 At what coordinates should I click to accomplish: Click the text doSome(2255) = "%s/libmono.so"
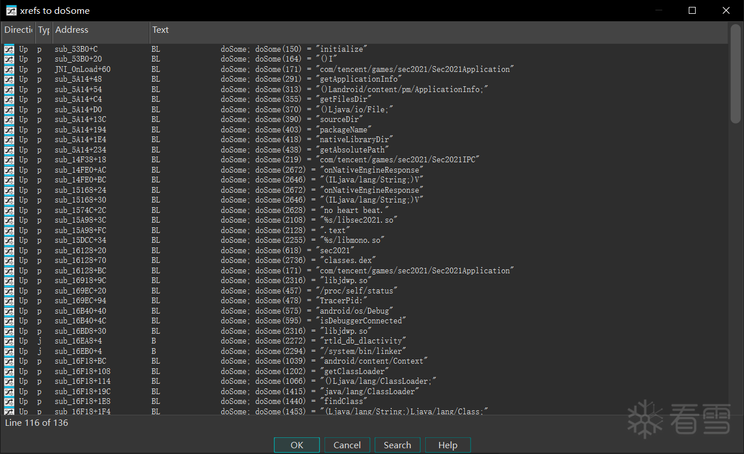[x=320, y=241]
